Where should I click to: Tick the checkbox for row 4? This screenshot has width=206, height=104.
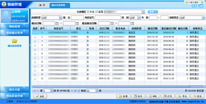coord(35,45)
